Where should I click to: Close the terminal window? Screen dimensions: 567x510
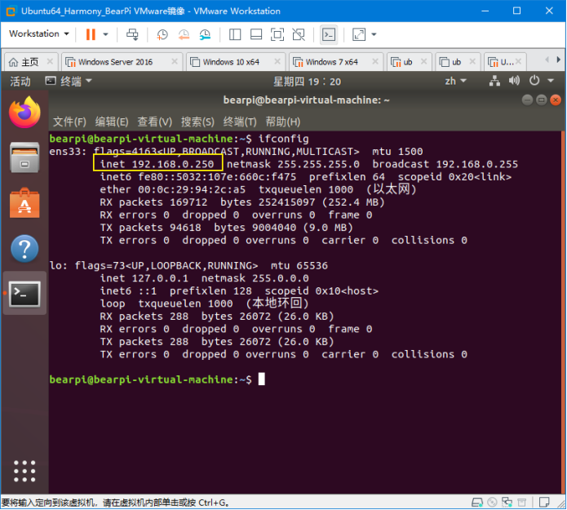[x=555, y=100]
